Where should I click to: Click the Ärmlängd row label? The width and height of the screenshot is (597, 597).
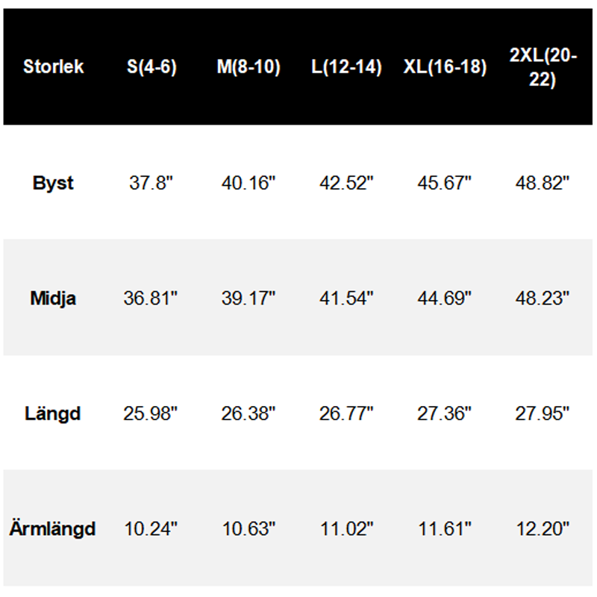(x=53, y=529)
